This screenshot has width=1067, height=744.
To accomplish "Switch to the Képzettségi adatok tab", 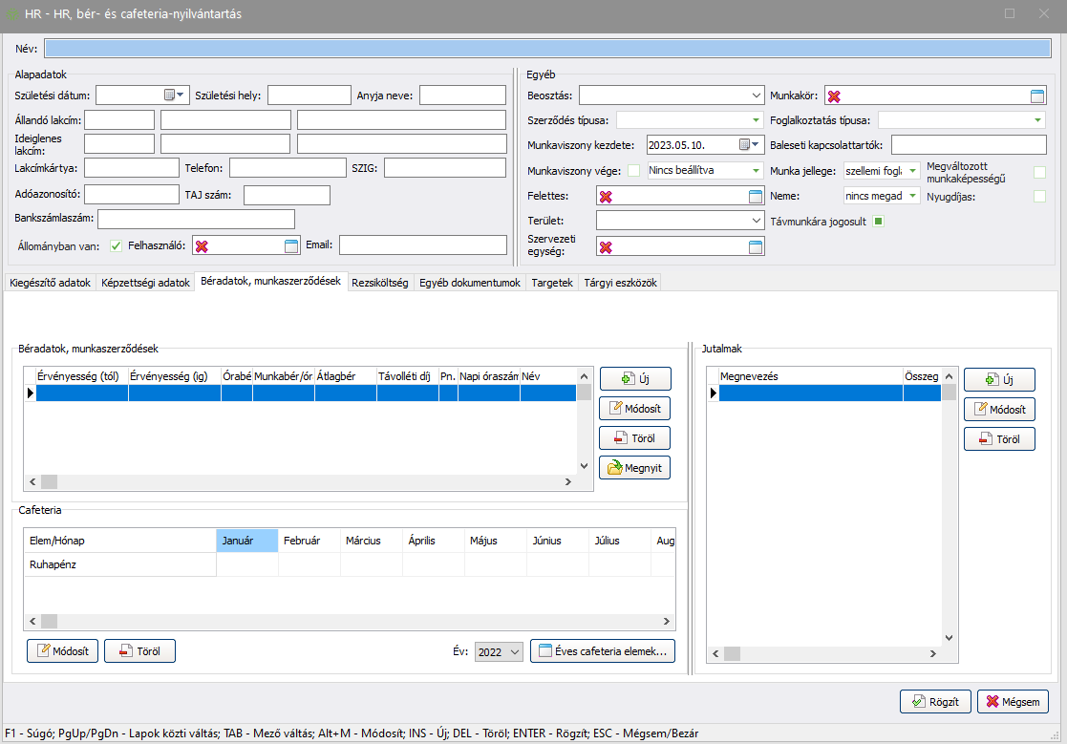I will (x=145, y=283).
